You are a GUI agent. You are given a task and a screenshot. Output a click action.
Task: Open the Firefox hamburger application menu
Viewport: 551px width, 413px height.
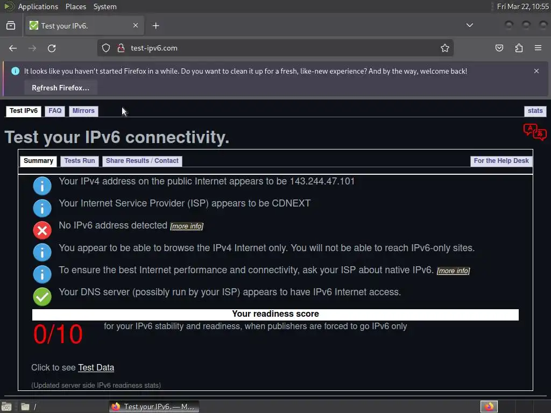(x=538, y=48)
